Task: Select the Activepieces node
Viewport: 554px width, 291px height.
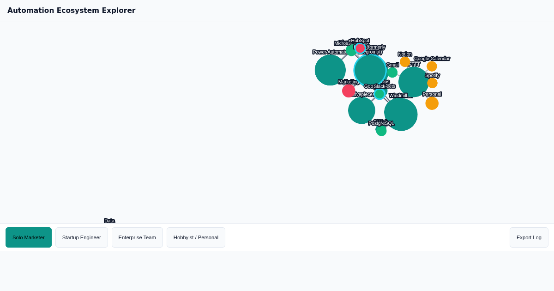Action: click(x=361, y=110)
